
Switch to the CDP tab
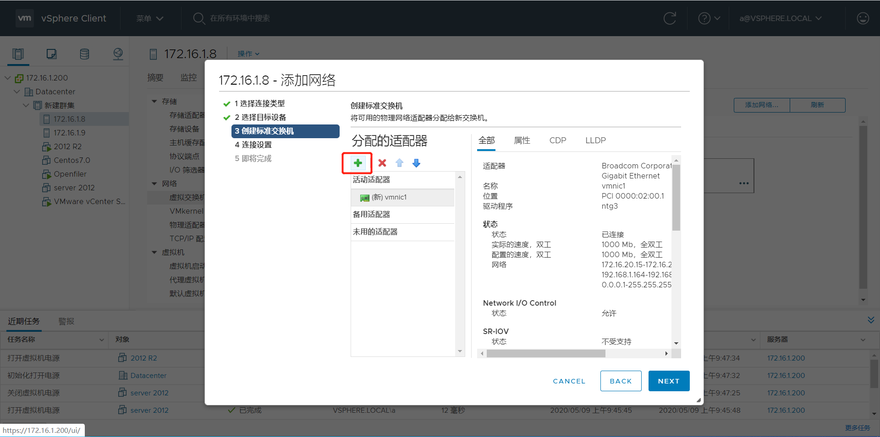[x=557, y=140]
